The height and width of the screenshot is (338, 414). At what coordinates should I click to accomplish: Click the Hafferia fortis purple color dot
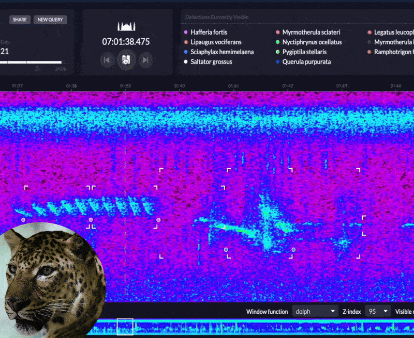[186, 32]
